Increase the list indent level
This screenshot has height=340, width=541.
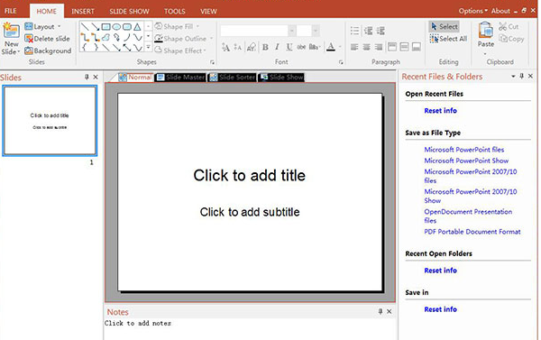point(381,31)
